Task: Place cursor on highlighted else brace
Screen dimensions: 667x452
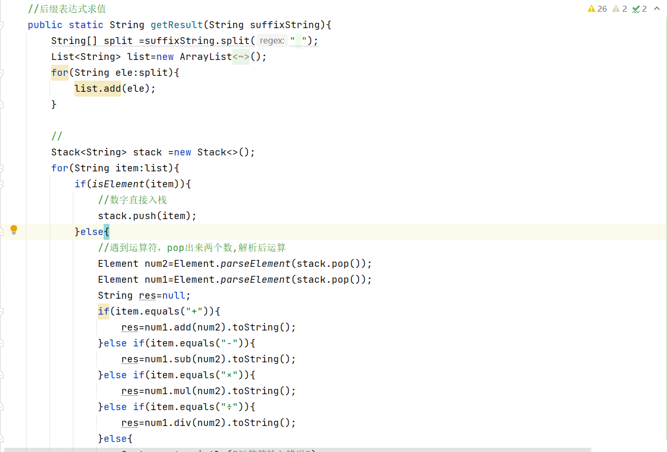Action: tap(106, 232)
